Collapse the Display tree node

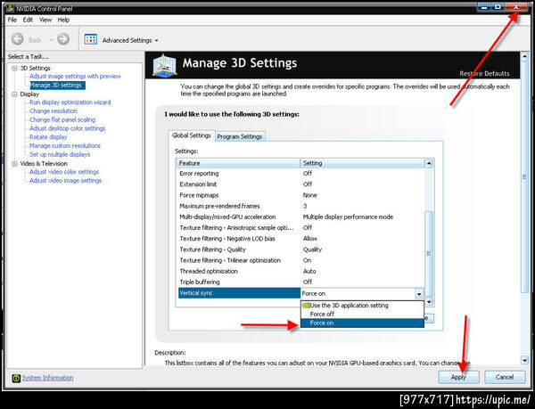[14, 94]
